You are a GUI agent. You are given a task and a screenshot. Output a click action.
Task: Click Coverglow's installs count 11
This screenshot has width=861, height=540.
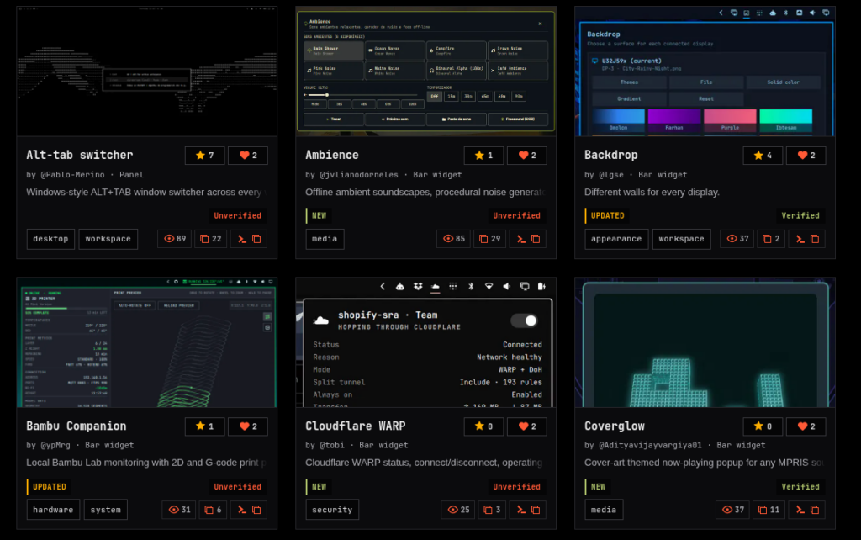[x=769, y=510]
